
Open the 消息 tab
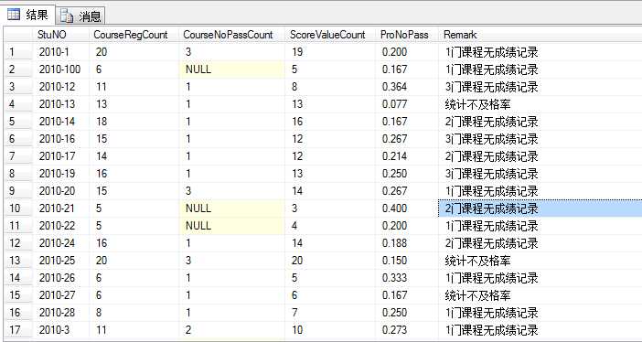coord(80,16)
